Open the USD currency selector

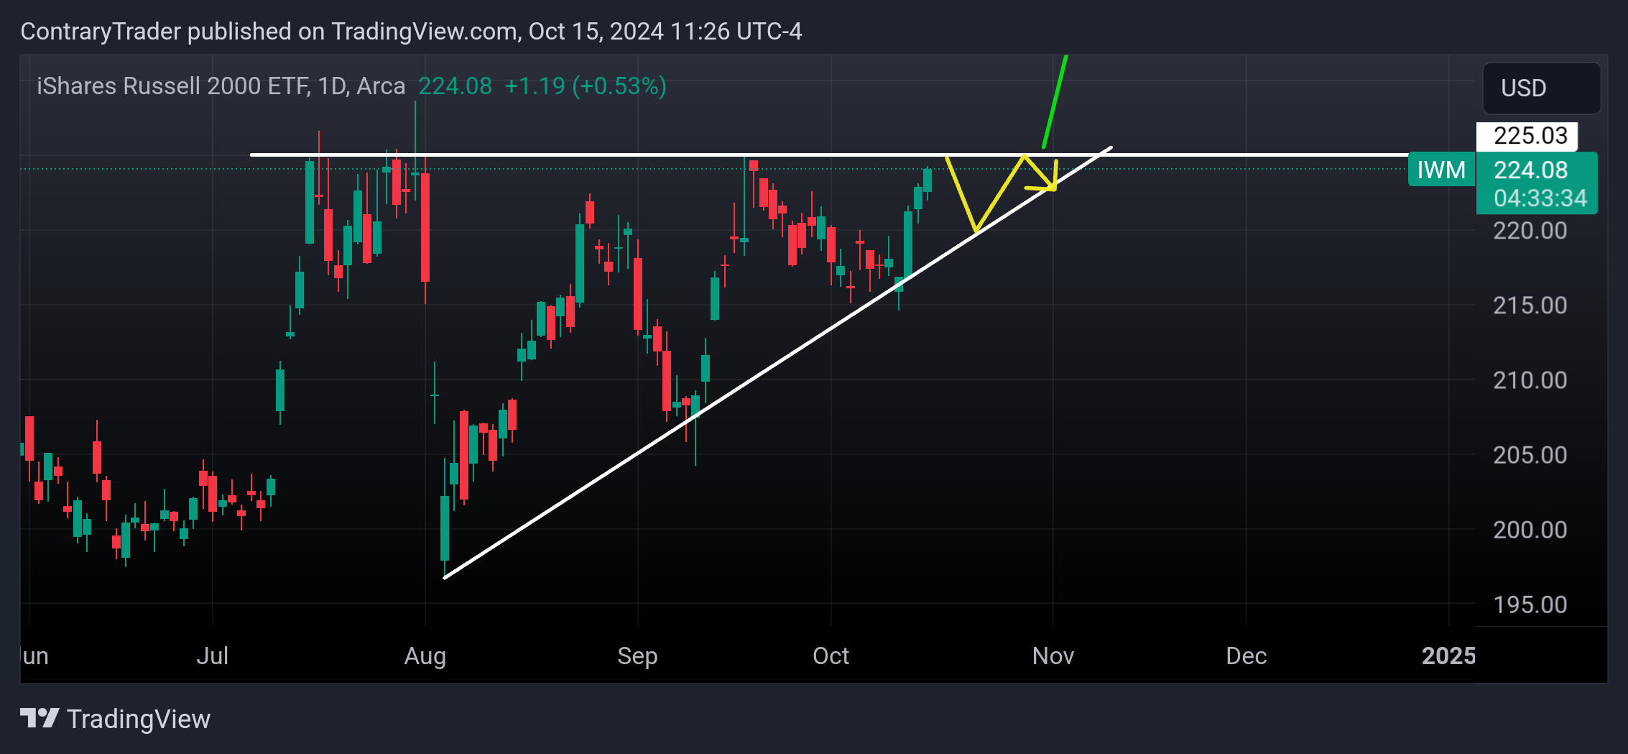coord(1541,88)
